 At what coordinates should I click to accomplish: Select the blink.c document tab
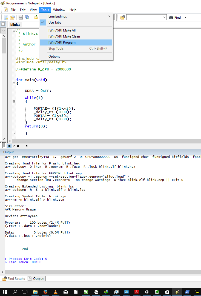click(15, 25)
